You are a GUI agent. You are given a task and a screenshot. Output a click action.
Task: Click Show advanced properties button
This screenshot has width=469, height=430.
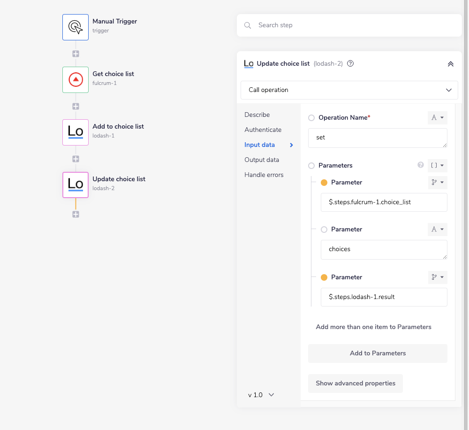355,383
